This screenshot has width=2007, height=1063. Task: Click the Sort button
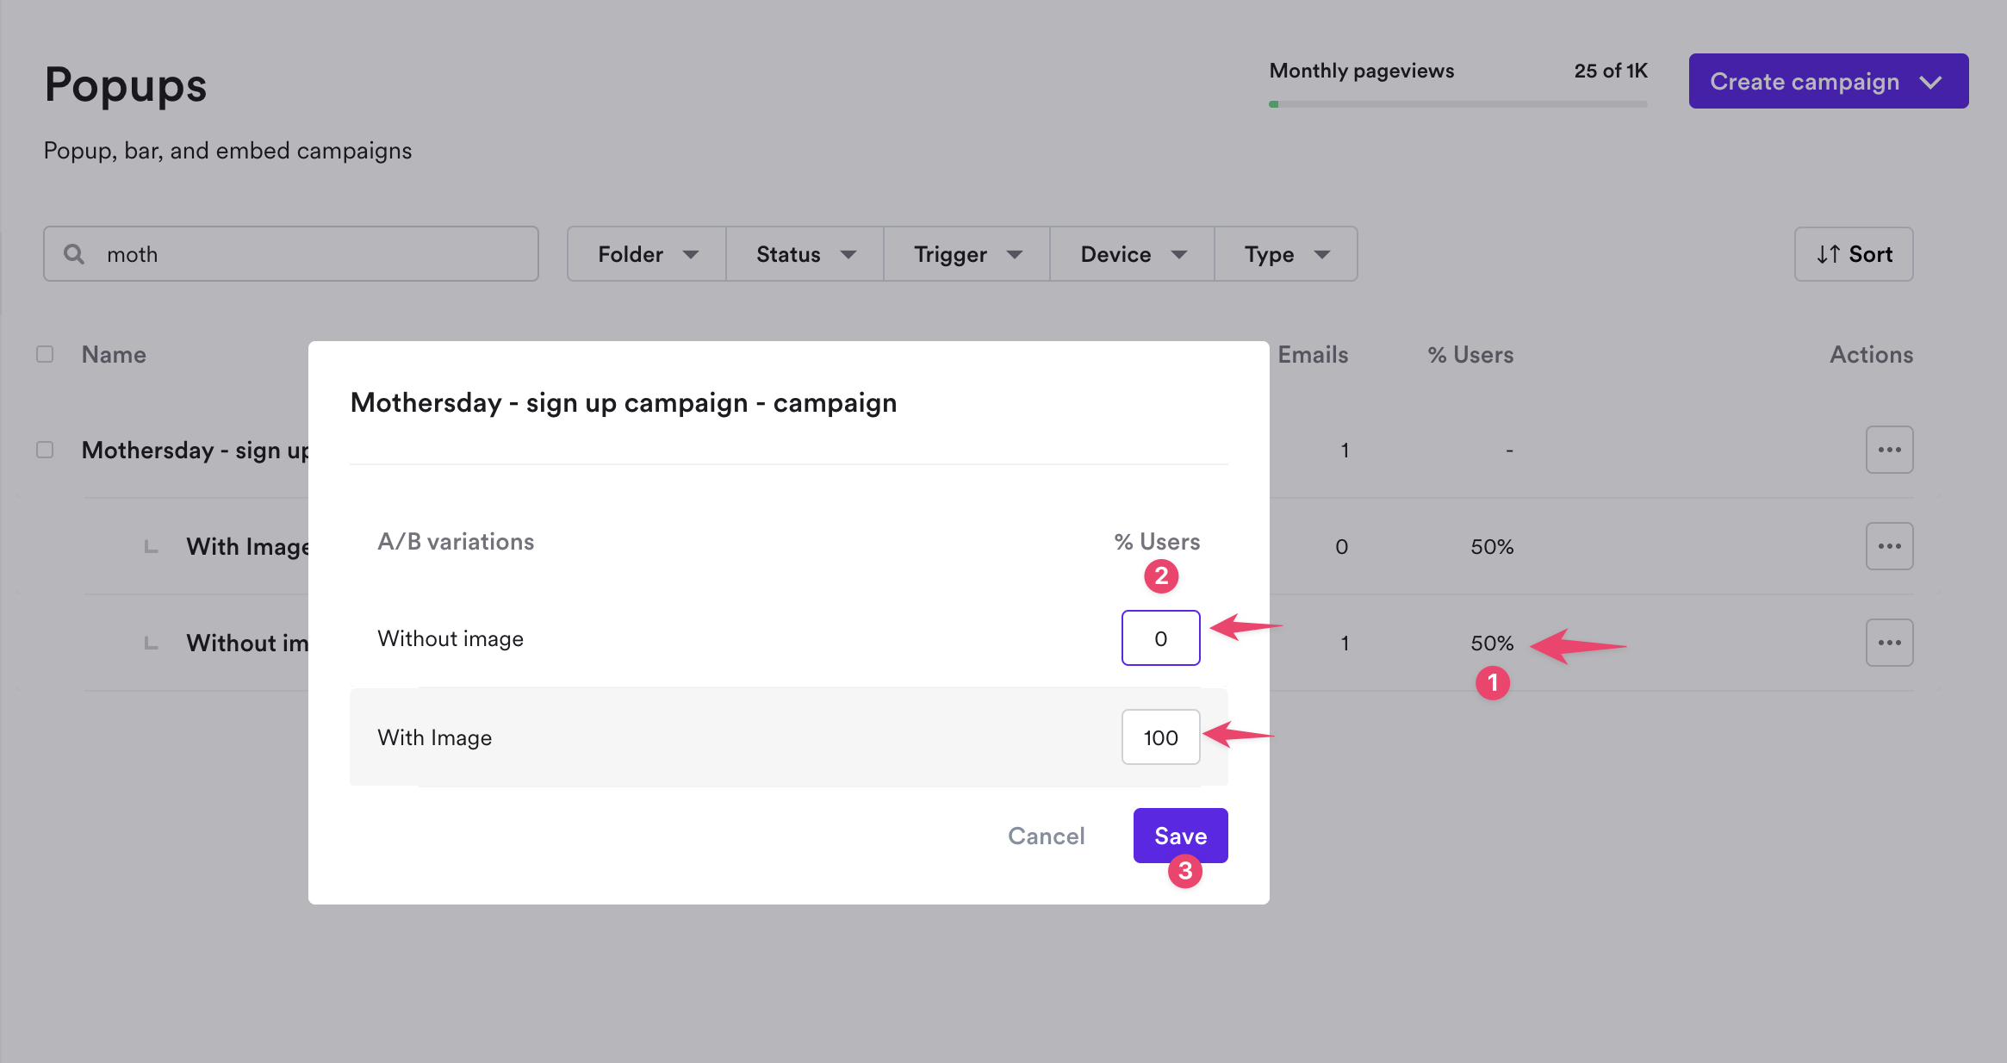(1854, 254)
